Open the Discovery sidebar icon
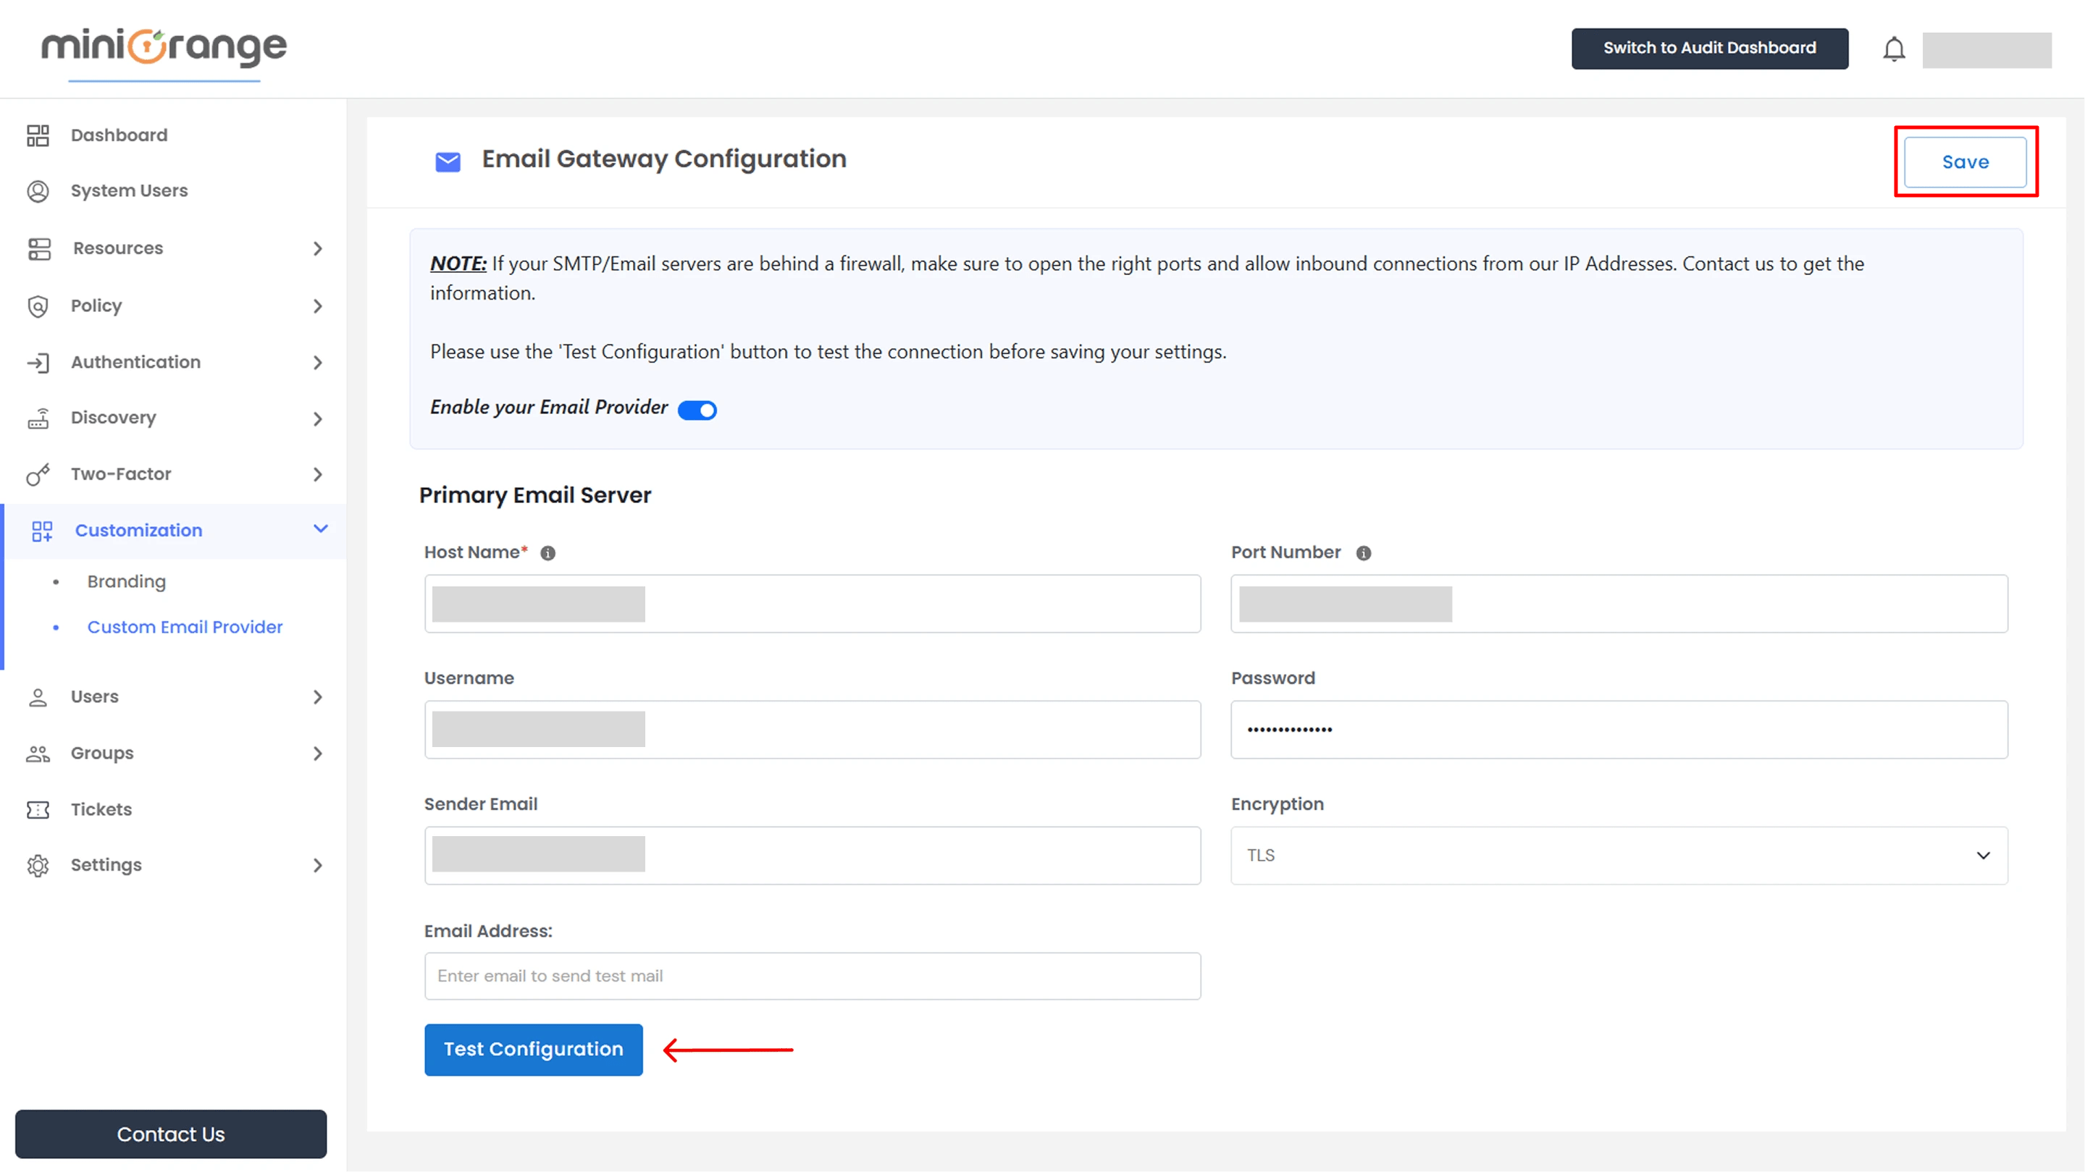 38,418
